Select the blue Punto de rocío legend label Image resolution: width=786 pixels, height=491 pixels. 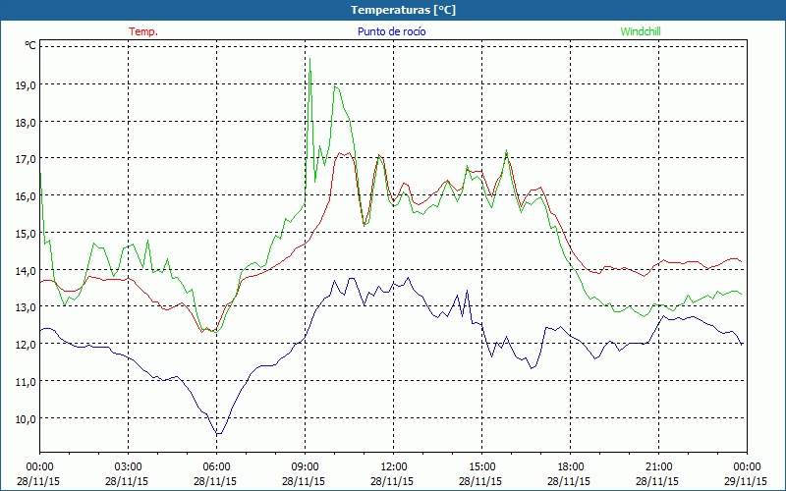point(392,31)
